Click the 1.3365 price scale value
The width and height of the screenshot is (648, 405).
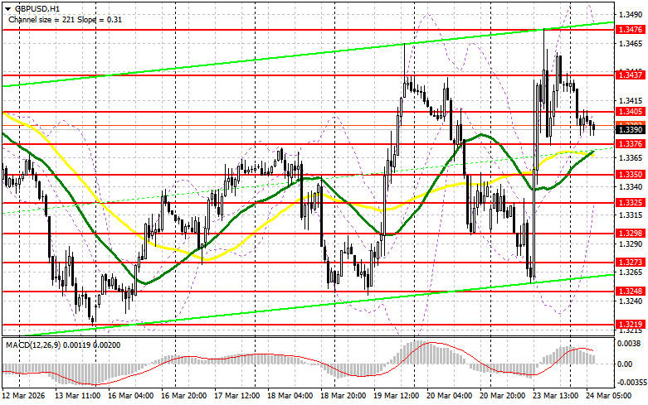(x=631, y=158)
